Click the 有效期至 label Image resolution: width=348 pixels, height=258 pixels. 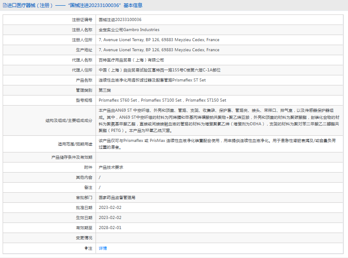(84, 228)
